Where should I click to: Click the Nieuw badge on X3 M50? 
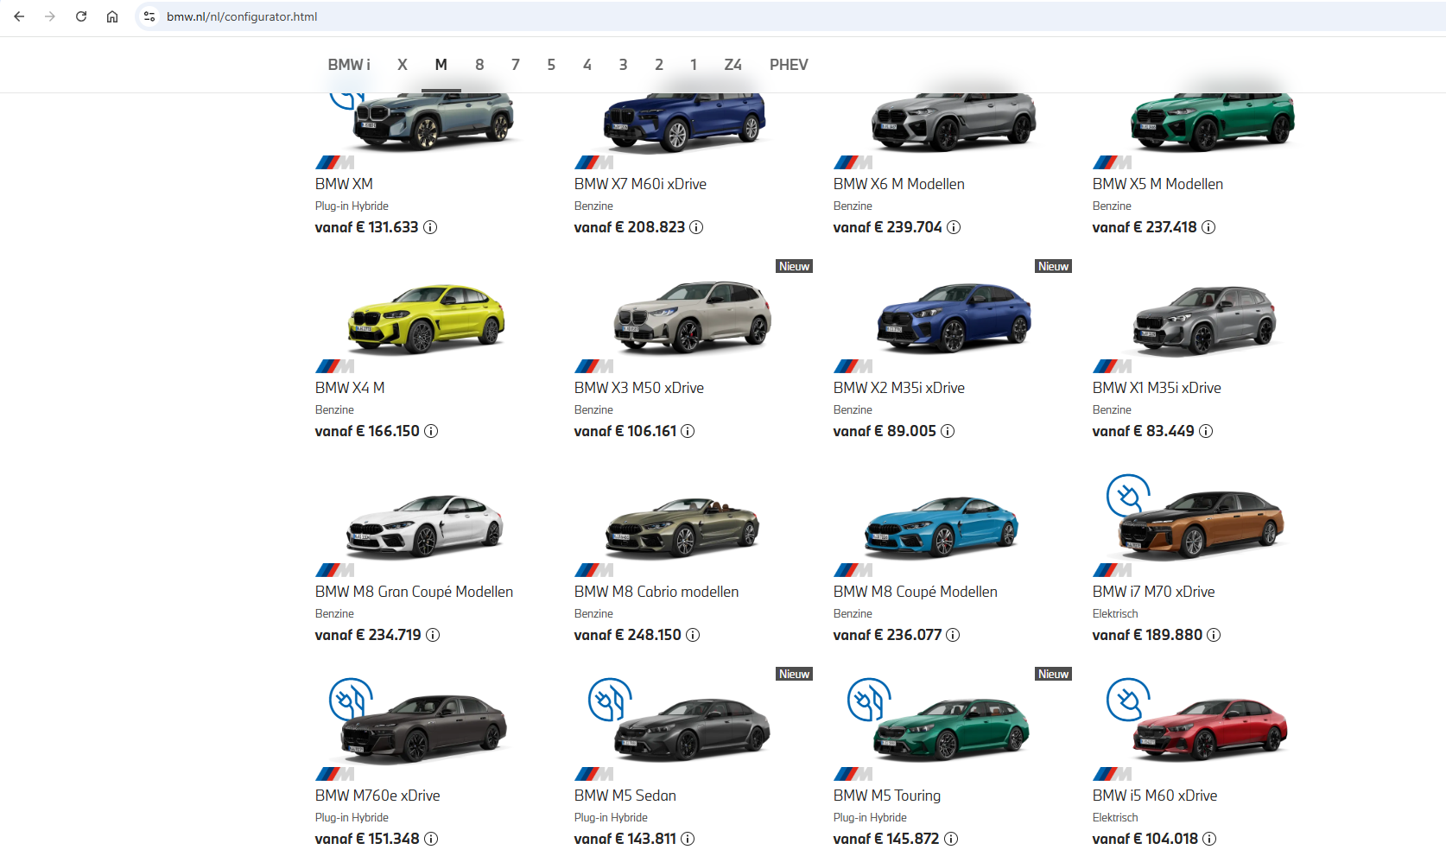[x=794, y=266]
